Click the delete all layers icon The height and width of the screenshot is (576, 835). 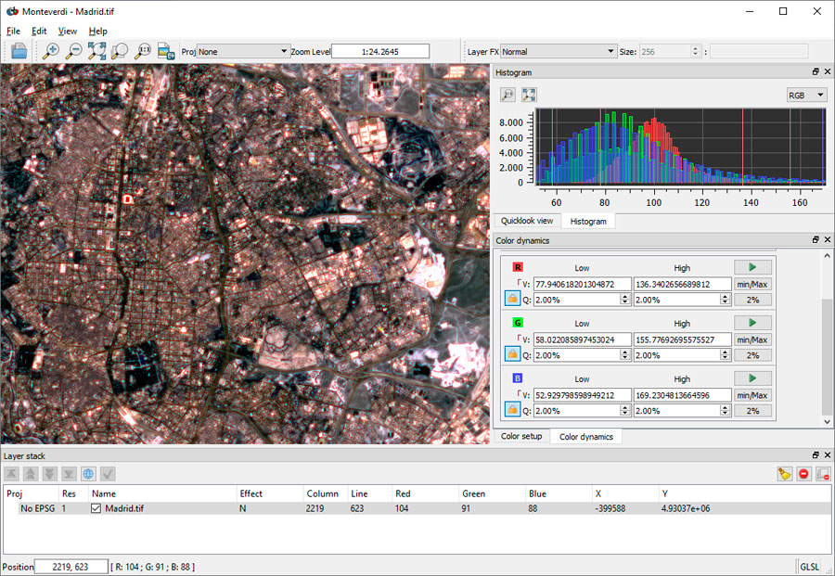coord(823,474)
